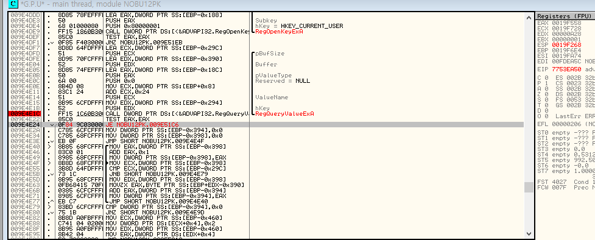Click address 009E4DDD in the disassembly
This screenshot has width=595, height=240.
tap(25, 15)
